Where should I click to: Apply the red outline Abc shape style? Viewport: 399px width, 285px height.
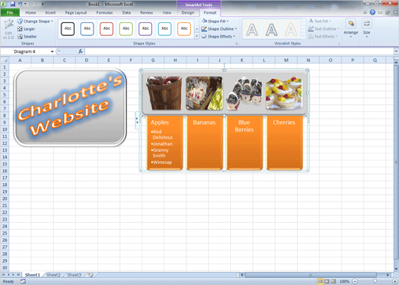click(107, 28)
